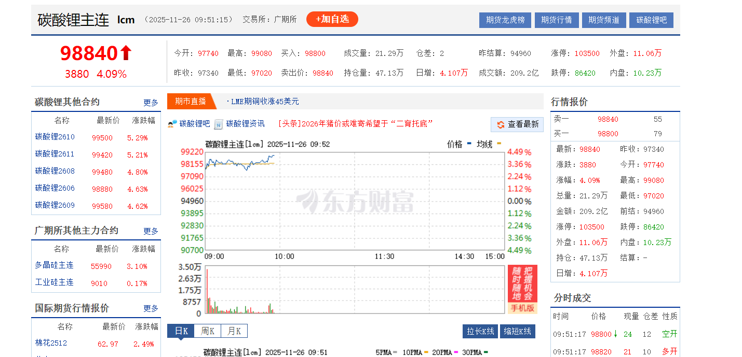Viewport: 742px width, 357px height.
Task: Click 多晶硅主连 price 55990
Action: coord(101,266)
